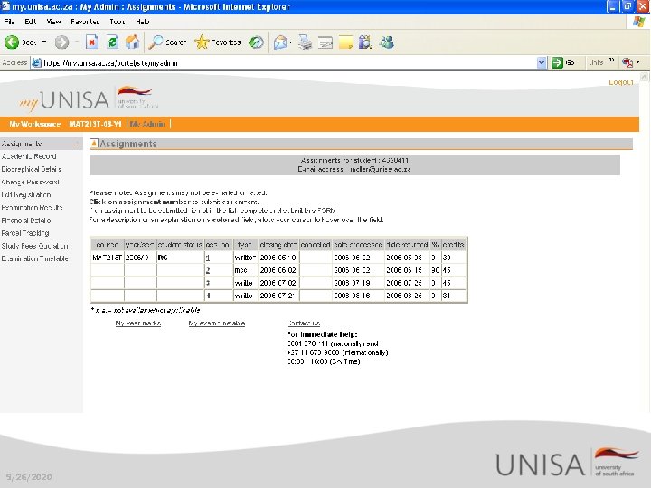Click the Stop loading icon
Image resolution: width=651 pixels, height=488 pixels.
(x=91, y=42)
